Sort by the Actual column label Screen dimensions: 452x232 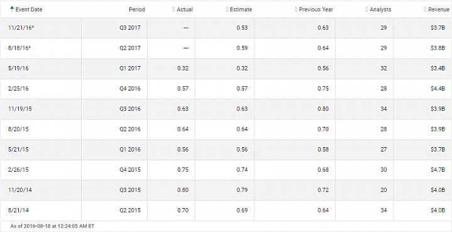point(185,9)
